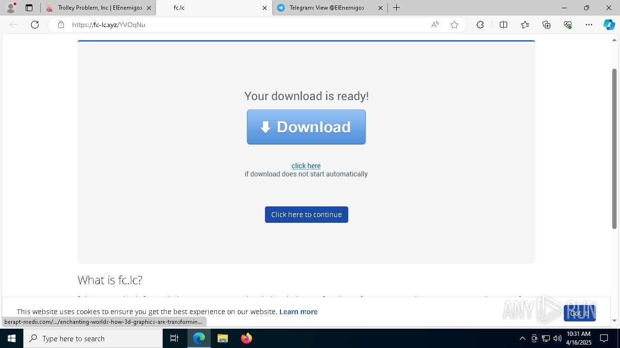
Task: Close the fc.lc tab
Action: pos(264,8)
